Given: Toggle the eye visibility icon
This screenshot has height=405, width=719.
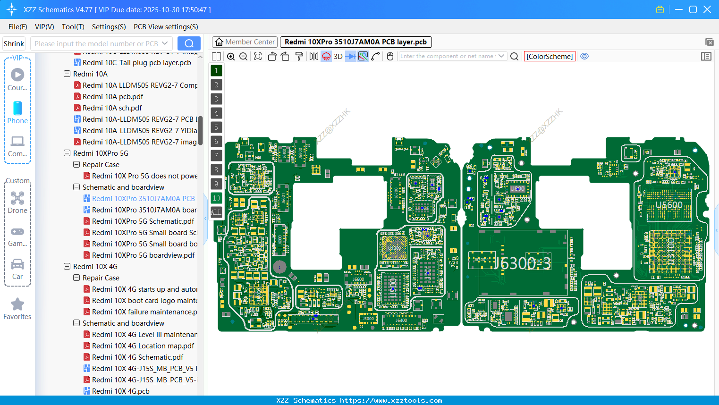Looking at the screenshot, I should click(x=584, y=56).
